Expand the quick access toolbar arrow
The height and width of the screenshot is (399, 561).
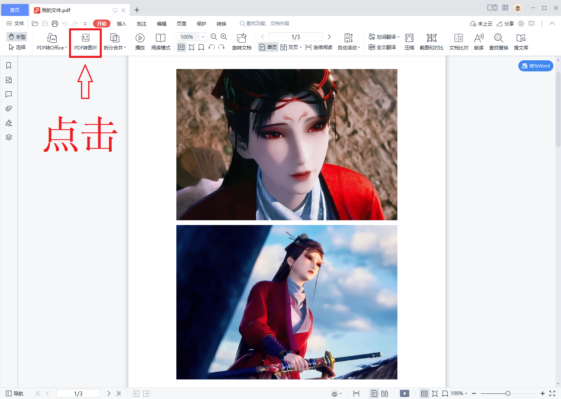pos(85,24)
